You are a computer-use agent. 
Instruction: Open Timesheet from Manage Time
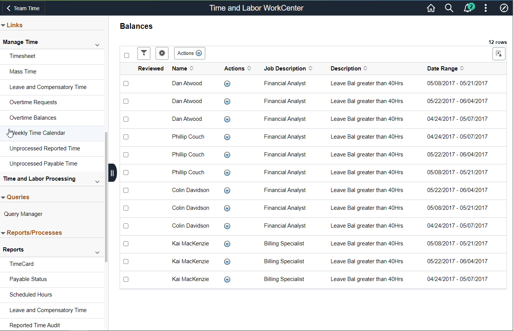click(22, 56)
